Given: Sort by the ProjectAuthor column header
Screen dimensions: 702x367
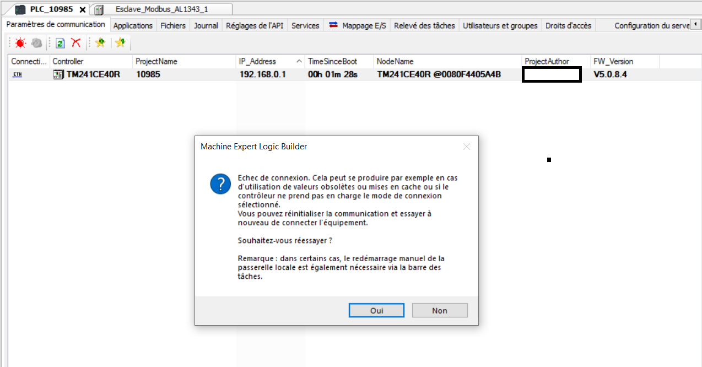Looking at the screenshot, I should click(556, 61).
